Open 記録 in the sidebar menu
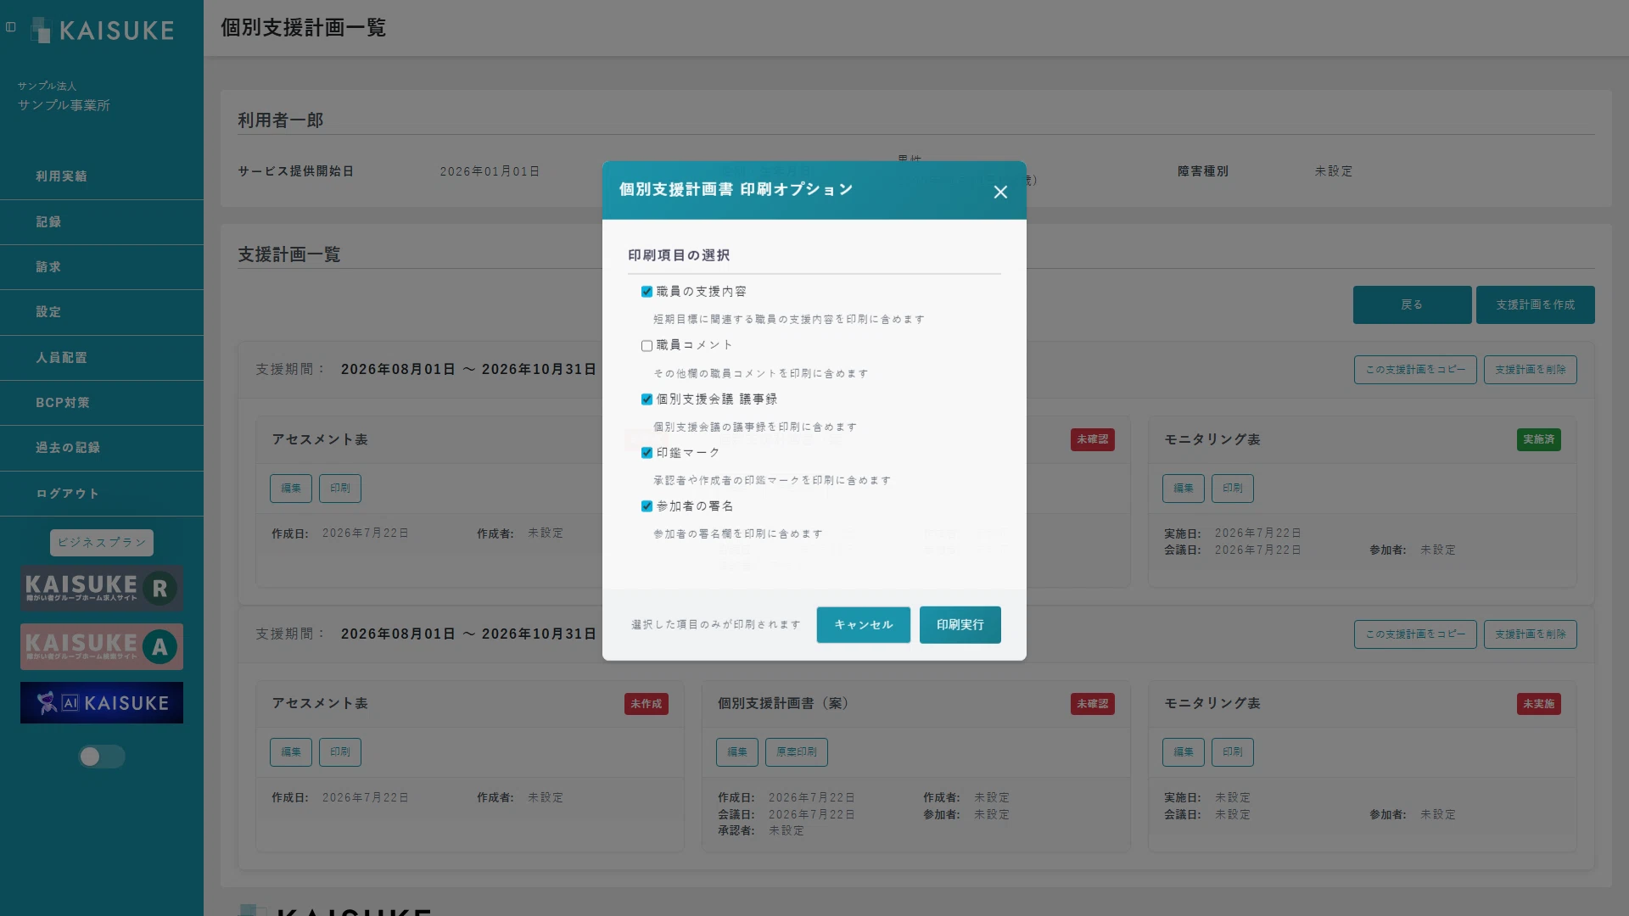Image resolution: width=1629 pixels, height=916 pixels. point(102,222)
